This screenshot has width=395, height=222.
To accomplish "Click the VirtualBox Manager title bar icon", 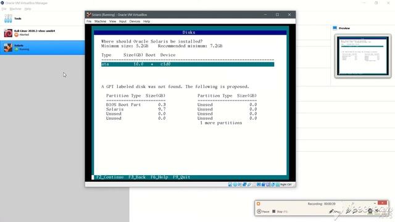I will (2, 3).
